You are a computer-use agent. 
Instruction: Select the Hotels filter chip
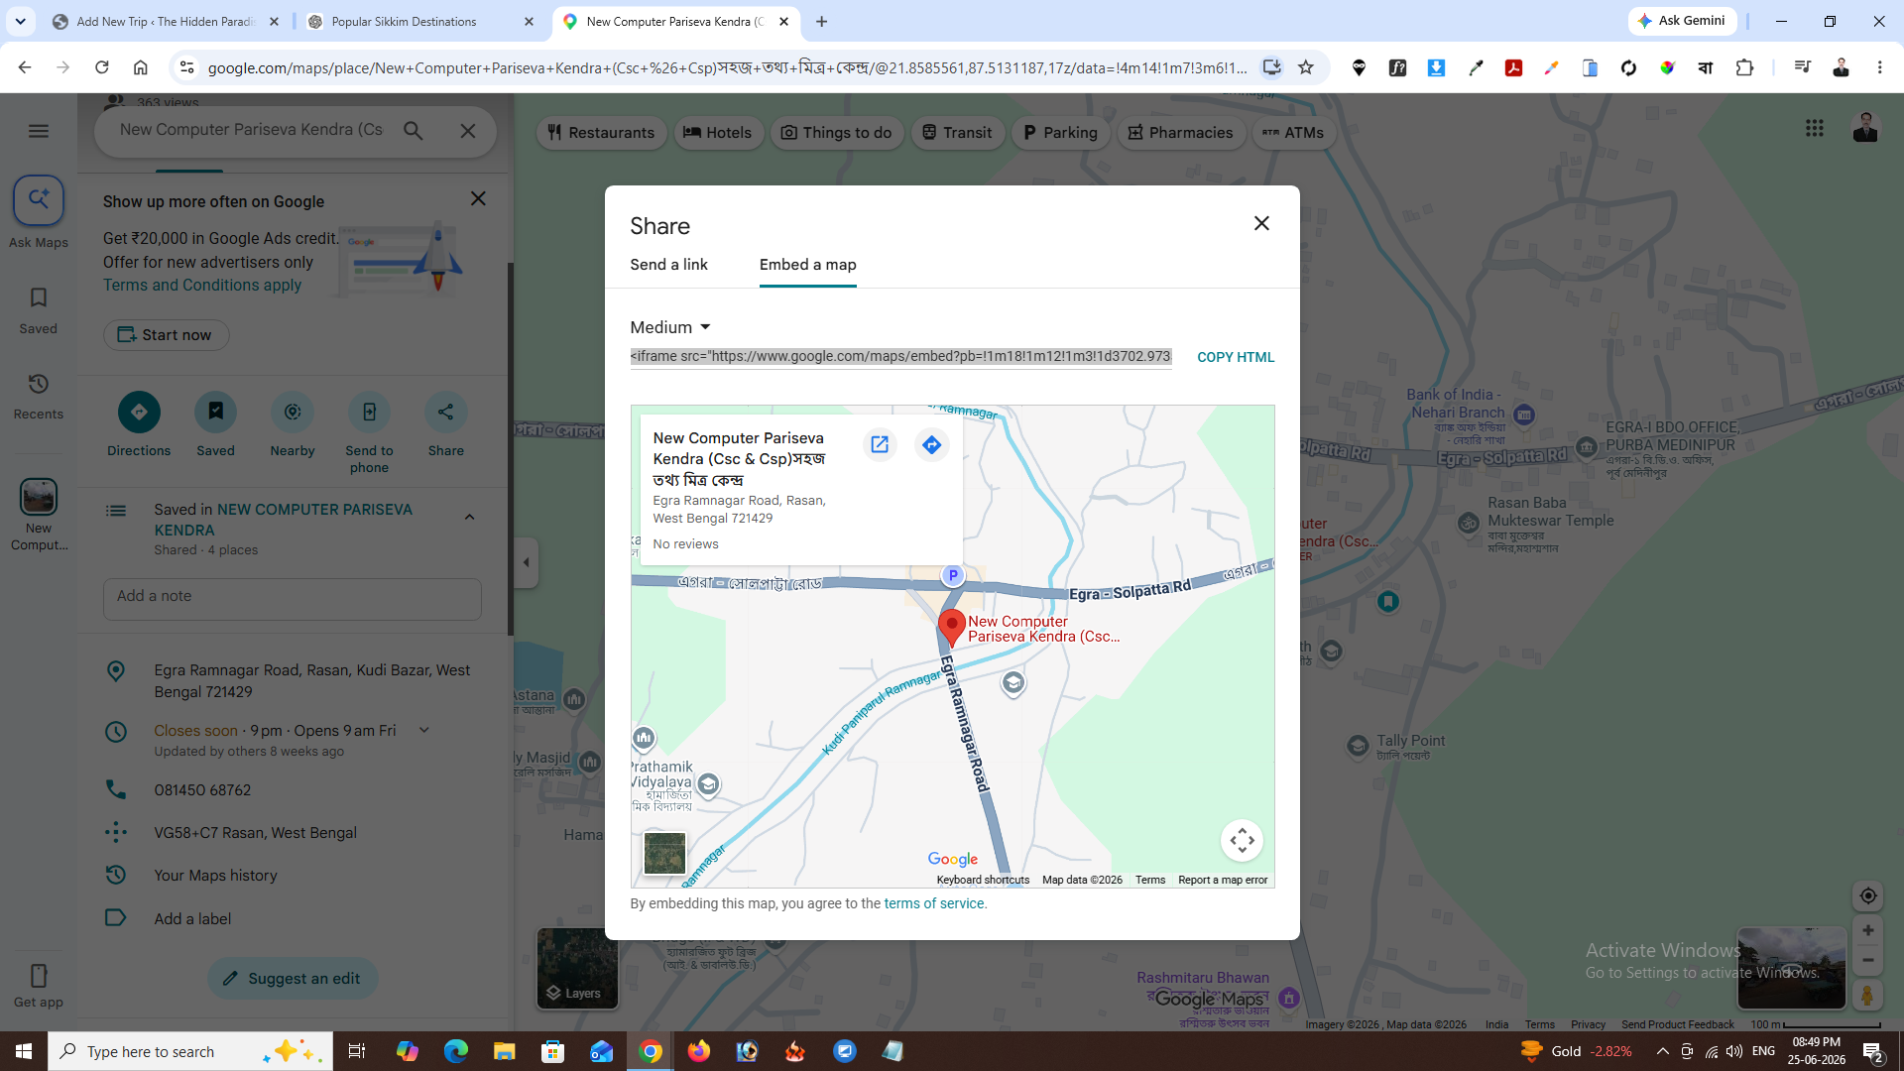(x=718, y=133)
